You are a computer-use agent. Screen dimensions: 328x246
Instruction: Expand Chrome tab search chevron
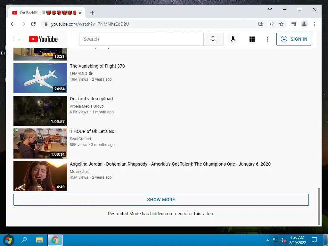tap(270, 9)
